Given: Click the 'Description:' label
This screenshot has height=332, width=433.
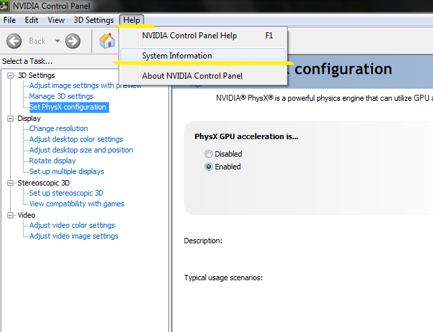Looking at the screenshot, I should (x=203, y=241).
